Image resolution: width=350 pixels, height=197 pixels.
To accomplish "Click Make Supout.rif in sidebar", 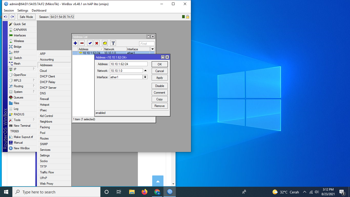I will 22,137.
